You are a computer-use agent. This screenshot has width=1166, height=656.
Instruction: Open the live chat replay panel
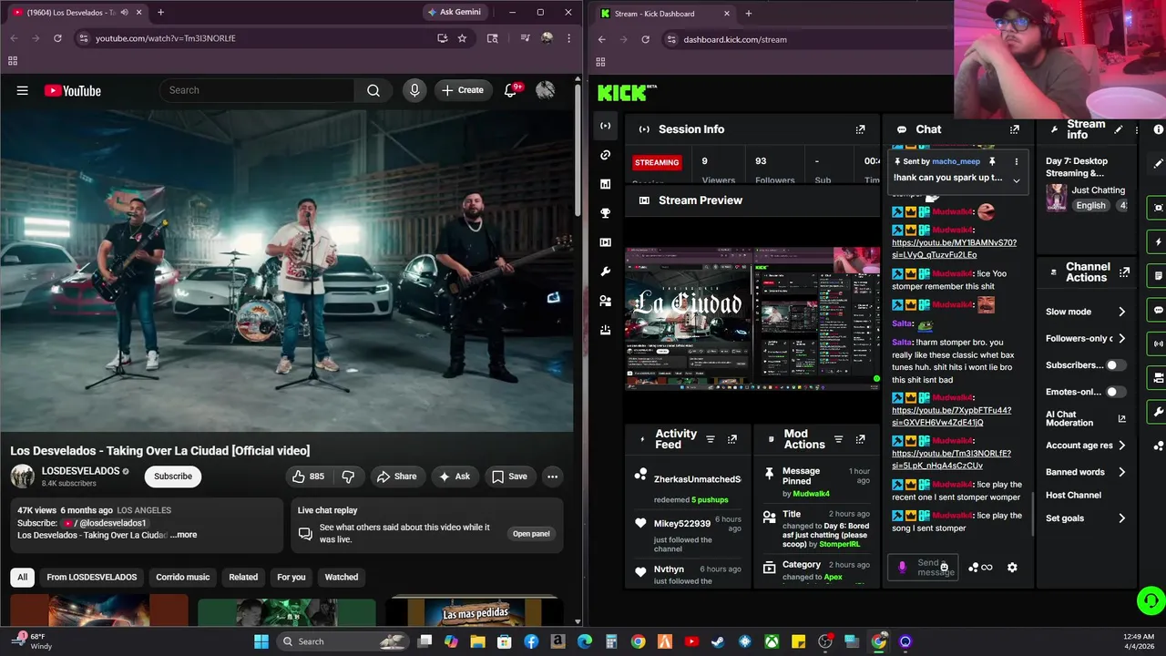[x=531, y=534]
